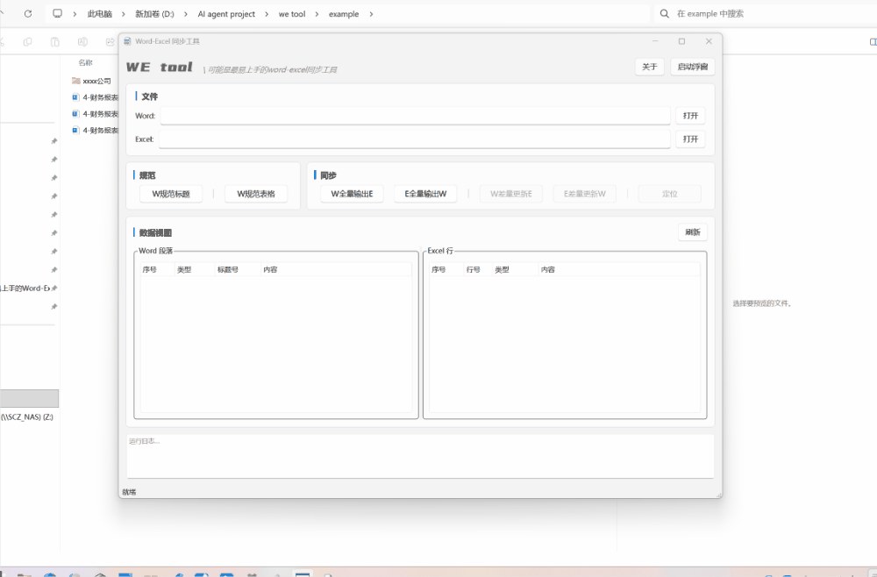The height and width of the screenshot is (577, 877).
Task: Click 打开 next to the Excel field
Action: pyautogui.click(x=690, y=139)
